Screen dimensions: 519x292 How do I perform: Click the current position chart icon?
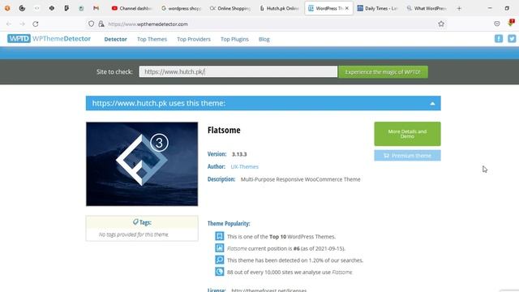click(x=220, y=248)
